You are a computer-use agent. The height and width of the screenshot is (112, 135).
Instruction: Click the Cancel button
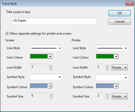120,22
